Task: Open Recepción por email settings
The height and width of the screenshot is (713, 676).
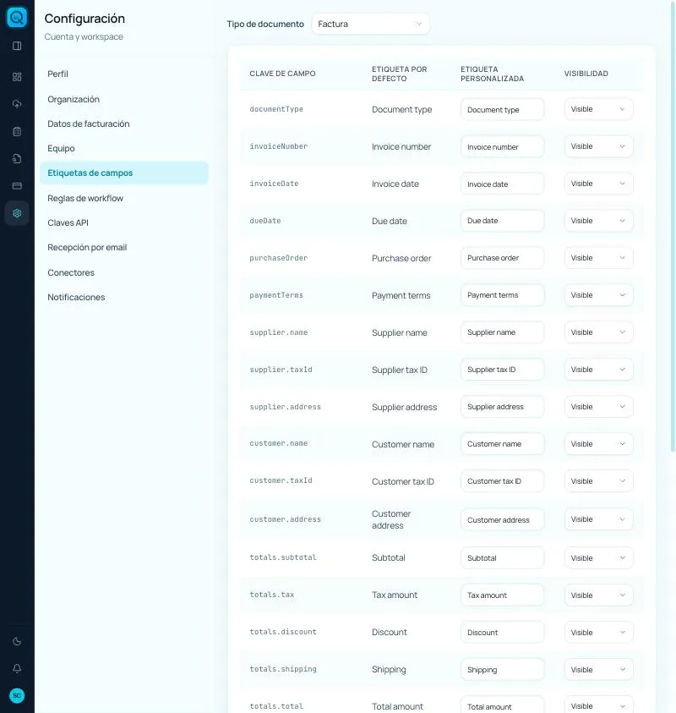Action: coord(123,248)
